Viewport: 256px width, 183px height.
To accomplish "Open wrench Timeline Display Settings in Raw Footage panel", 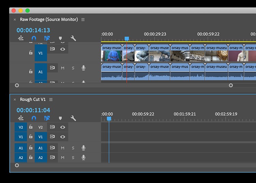I will (x=73, y=38).
